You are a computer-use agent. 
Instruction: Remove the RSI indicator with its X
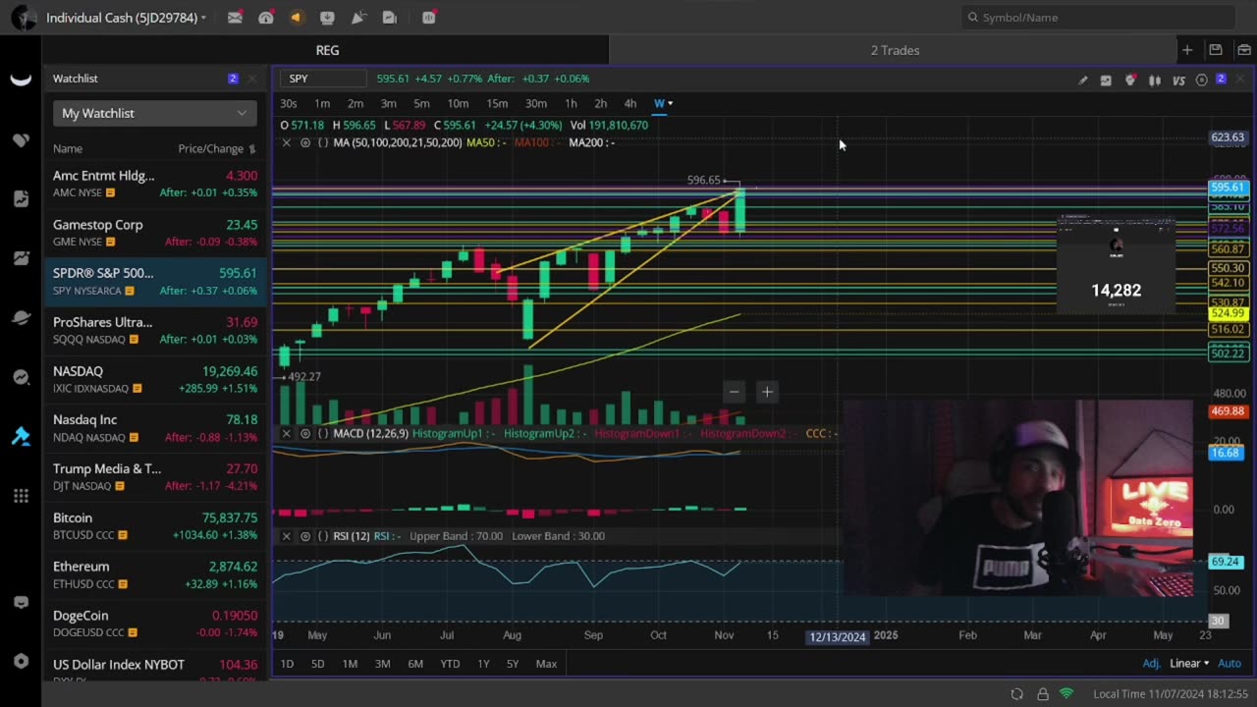click(x=286, y=536)
